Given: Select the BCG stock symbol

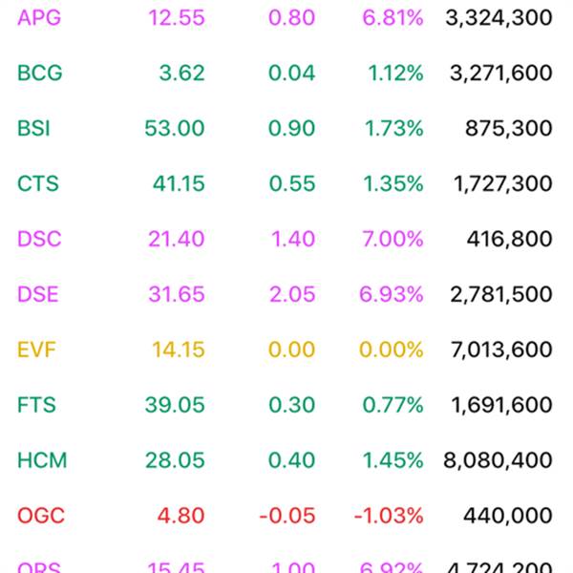Looking at the screenshot, I should 40,73.
